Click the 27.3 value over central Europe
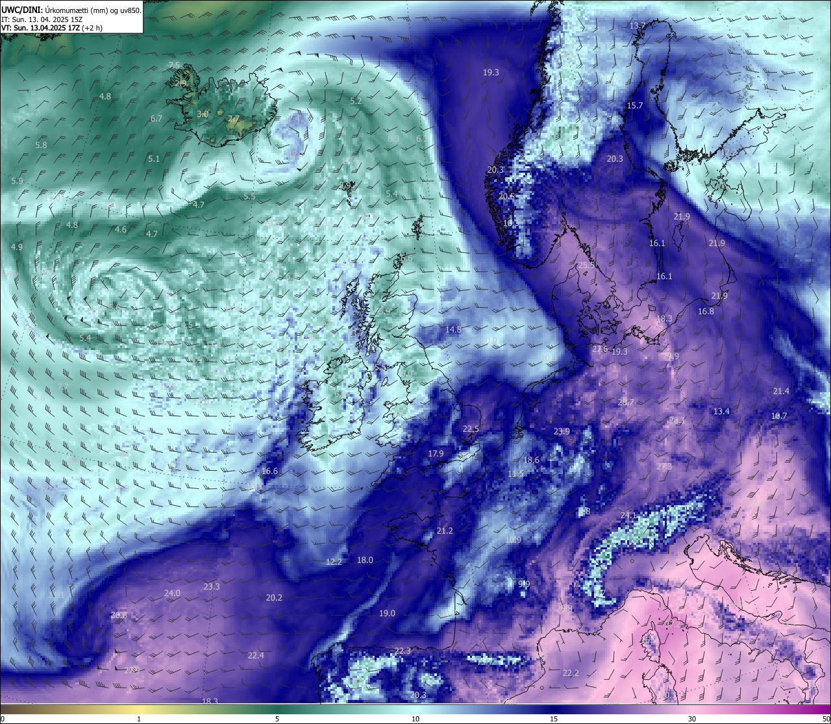Viewport: 831px width, 724px height. 664,467
